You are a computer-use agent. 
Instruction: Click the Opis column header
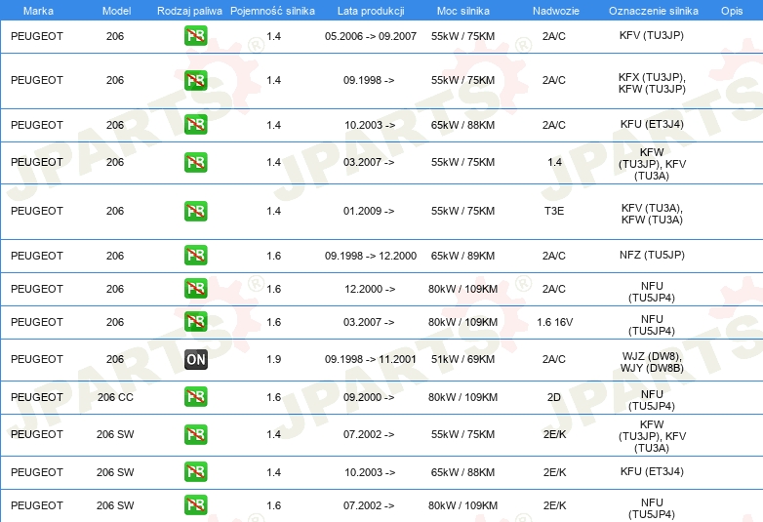732,11
